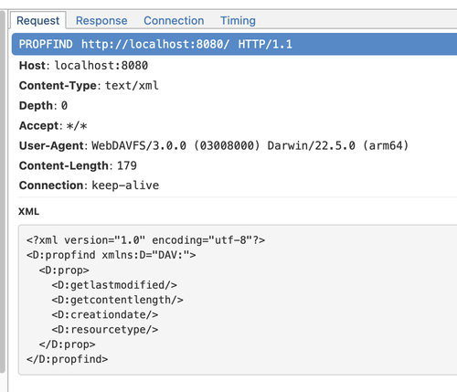This screenshot has width=457, height=392.
Task: Select the PROPFIND request line
Action: [234, 45]
